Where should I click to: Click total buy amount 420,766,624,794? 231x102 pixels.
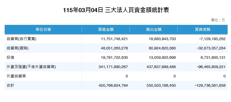pos(113,85)
